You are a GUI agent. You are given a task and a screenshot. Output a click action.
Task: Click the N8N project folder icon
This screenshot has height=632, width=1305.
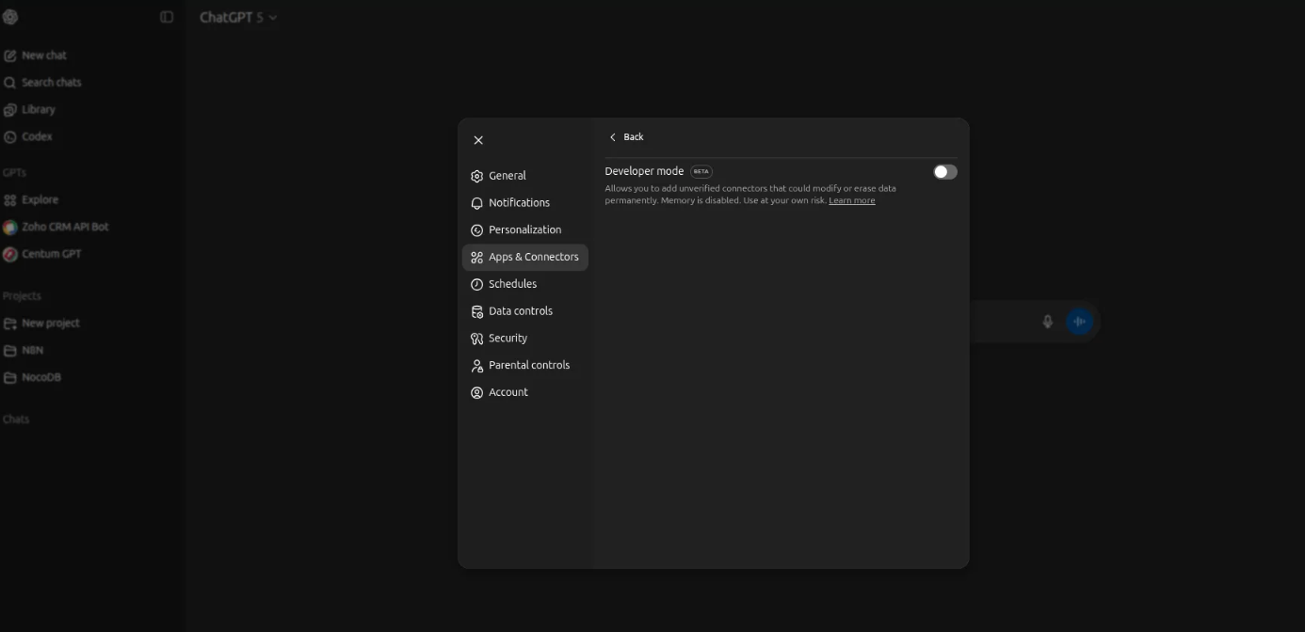coord(10,351)
